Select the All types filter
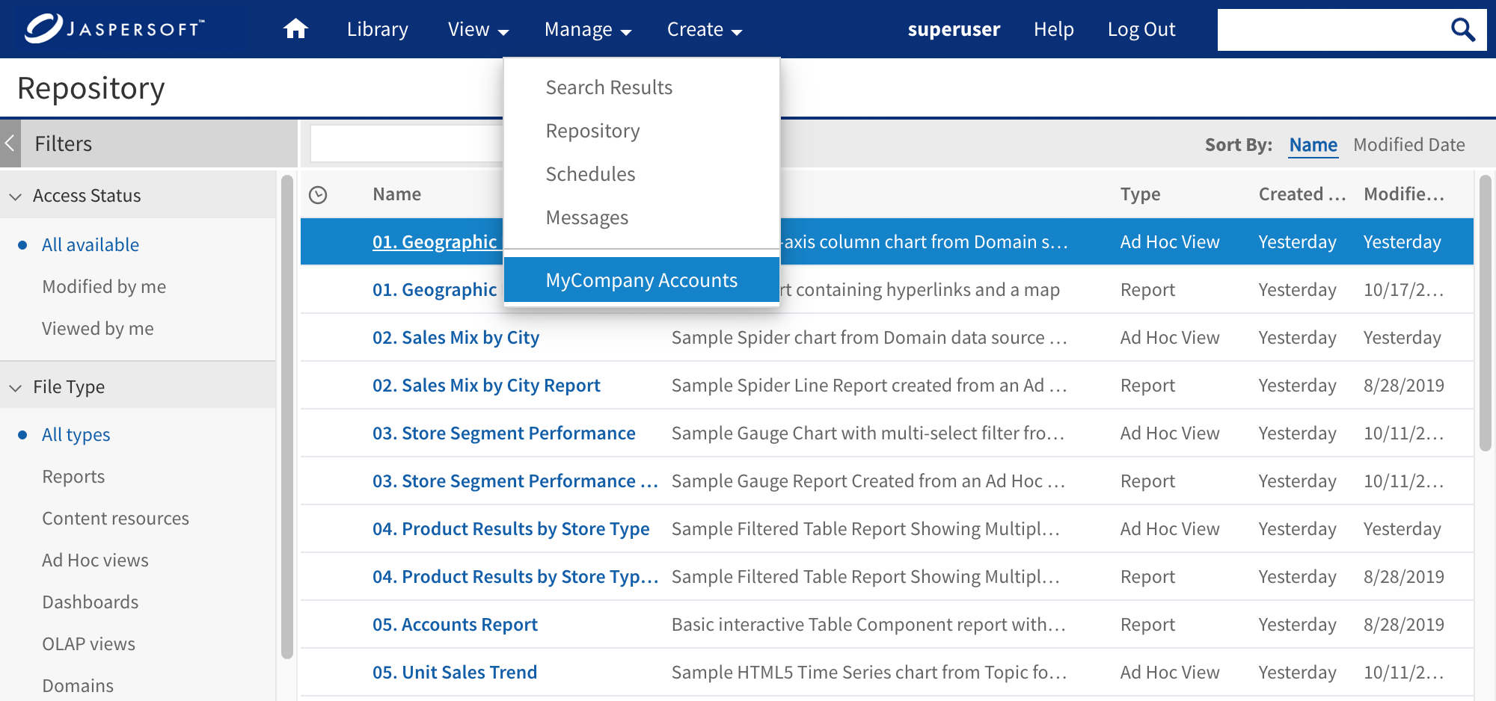This screenshot has height=701, width=1496. click(76, 434)
